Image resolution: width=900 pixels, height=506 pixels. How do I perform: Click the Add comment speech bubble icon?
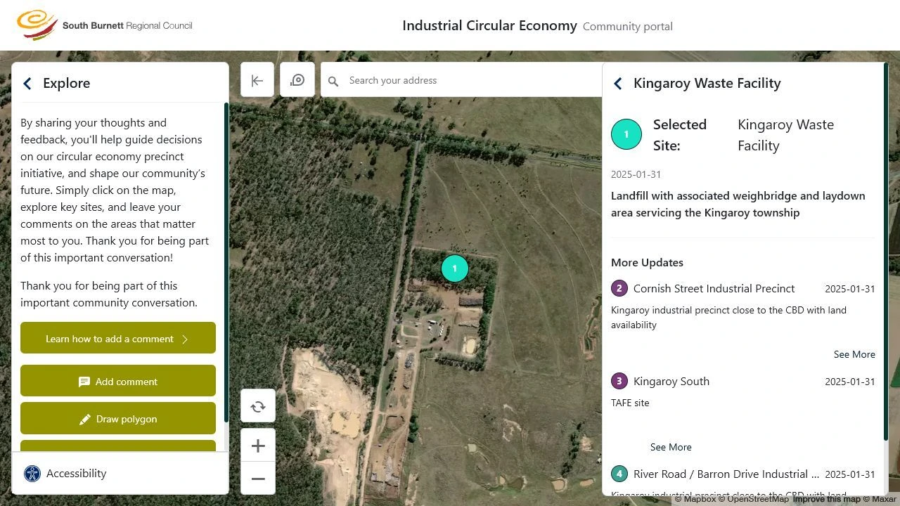coord(84,382)
